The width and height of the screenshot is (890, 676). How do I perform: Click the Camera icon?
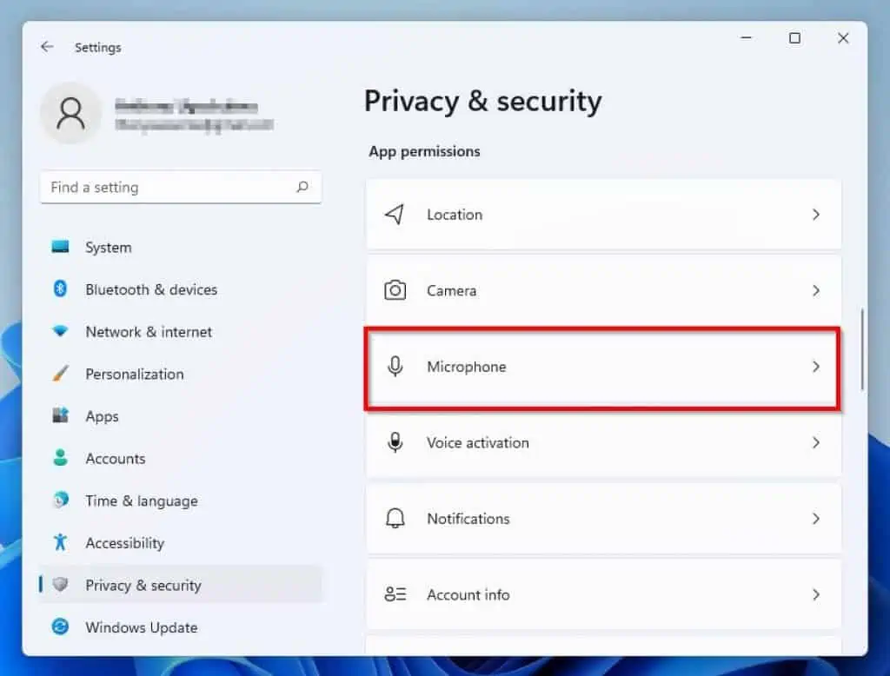click(395, 290)
